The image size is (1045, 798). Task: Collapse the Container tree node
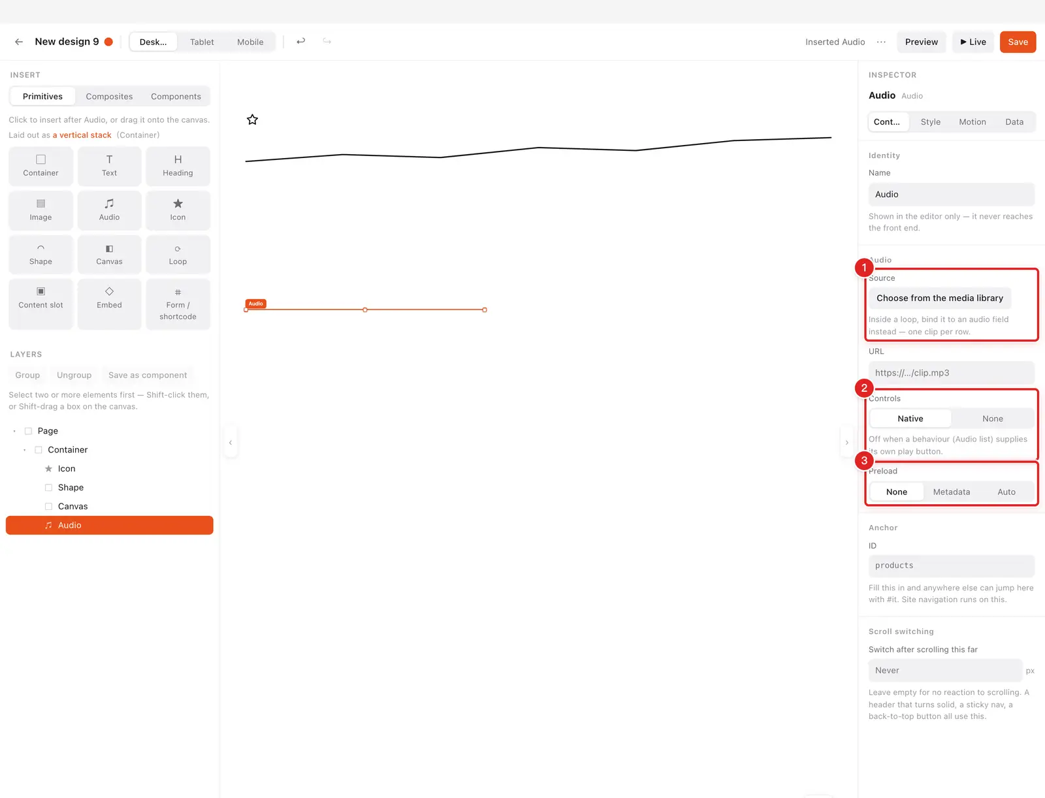[x=25, y=450]
